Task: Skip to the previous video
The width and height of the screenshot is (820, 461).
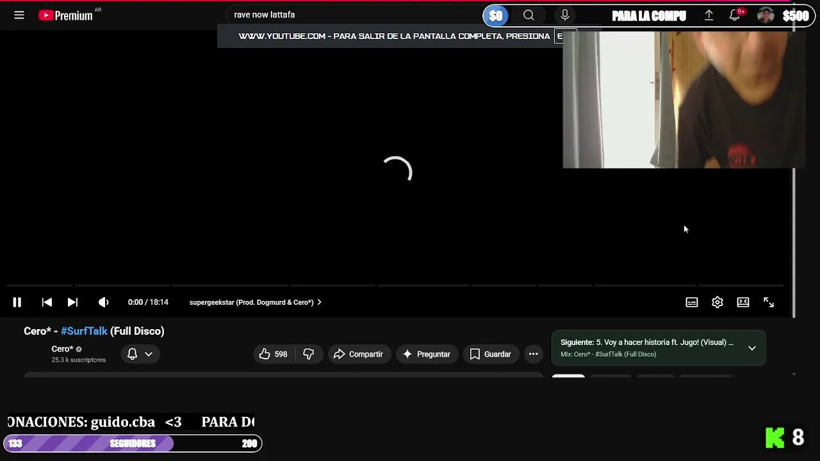Action: (47, 302)
